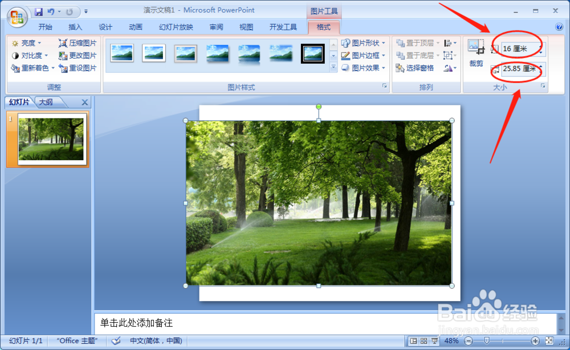Open the 图片边框 picture border menu
Viewport: 570px width, 350px height.
[x=363, y=56]
